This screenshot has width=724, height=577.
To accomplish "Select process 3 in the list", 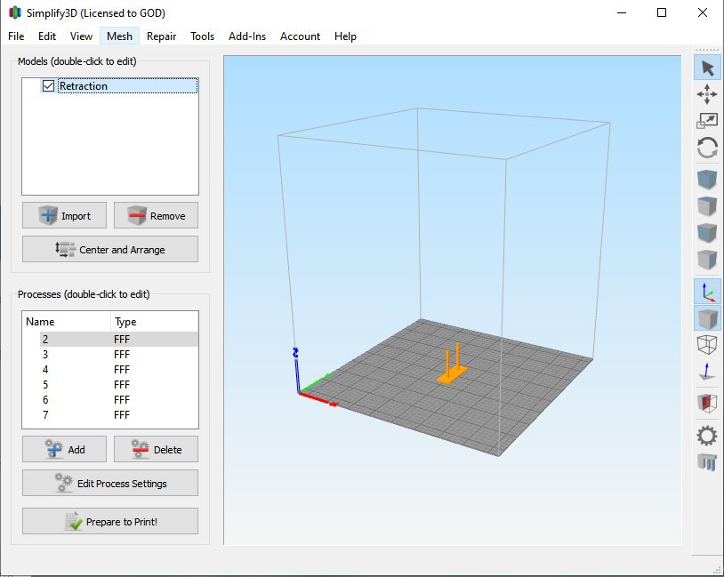I will 110,355.
